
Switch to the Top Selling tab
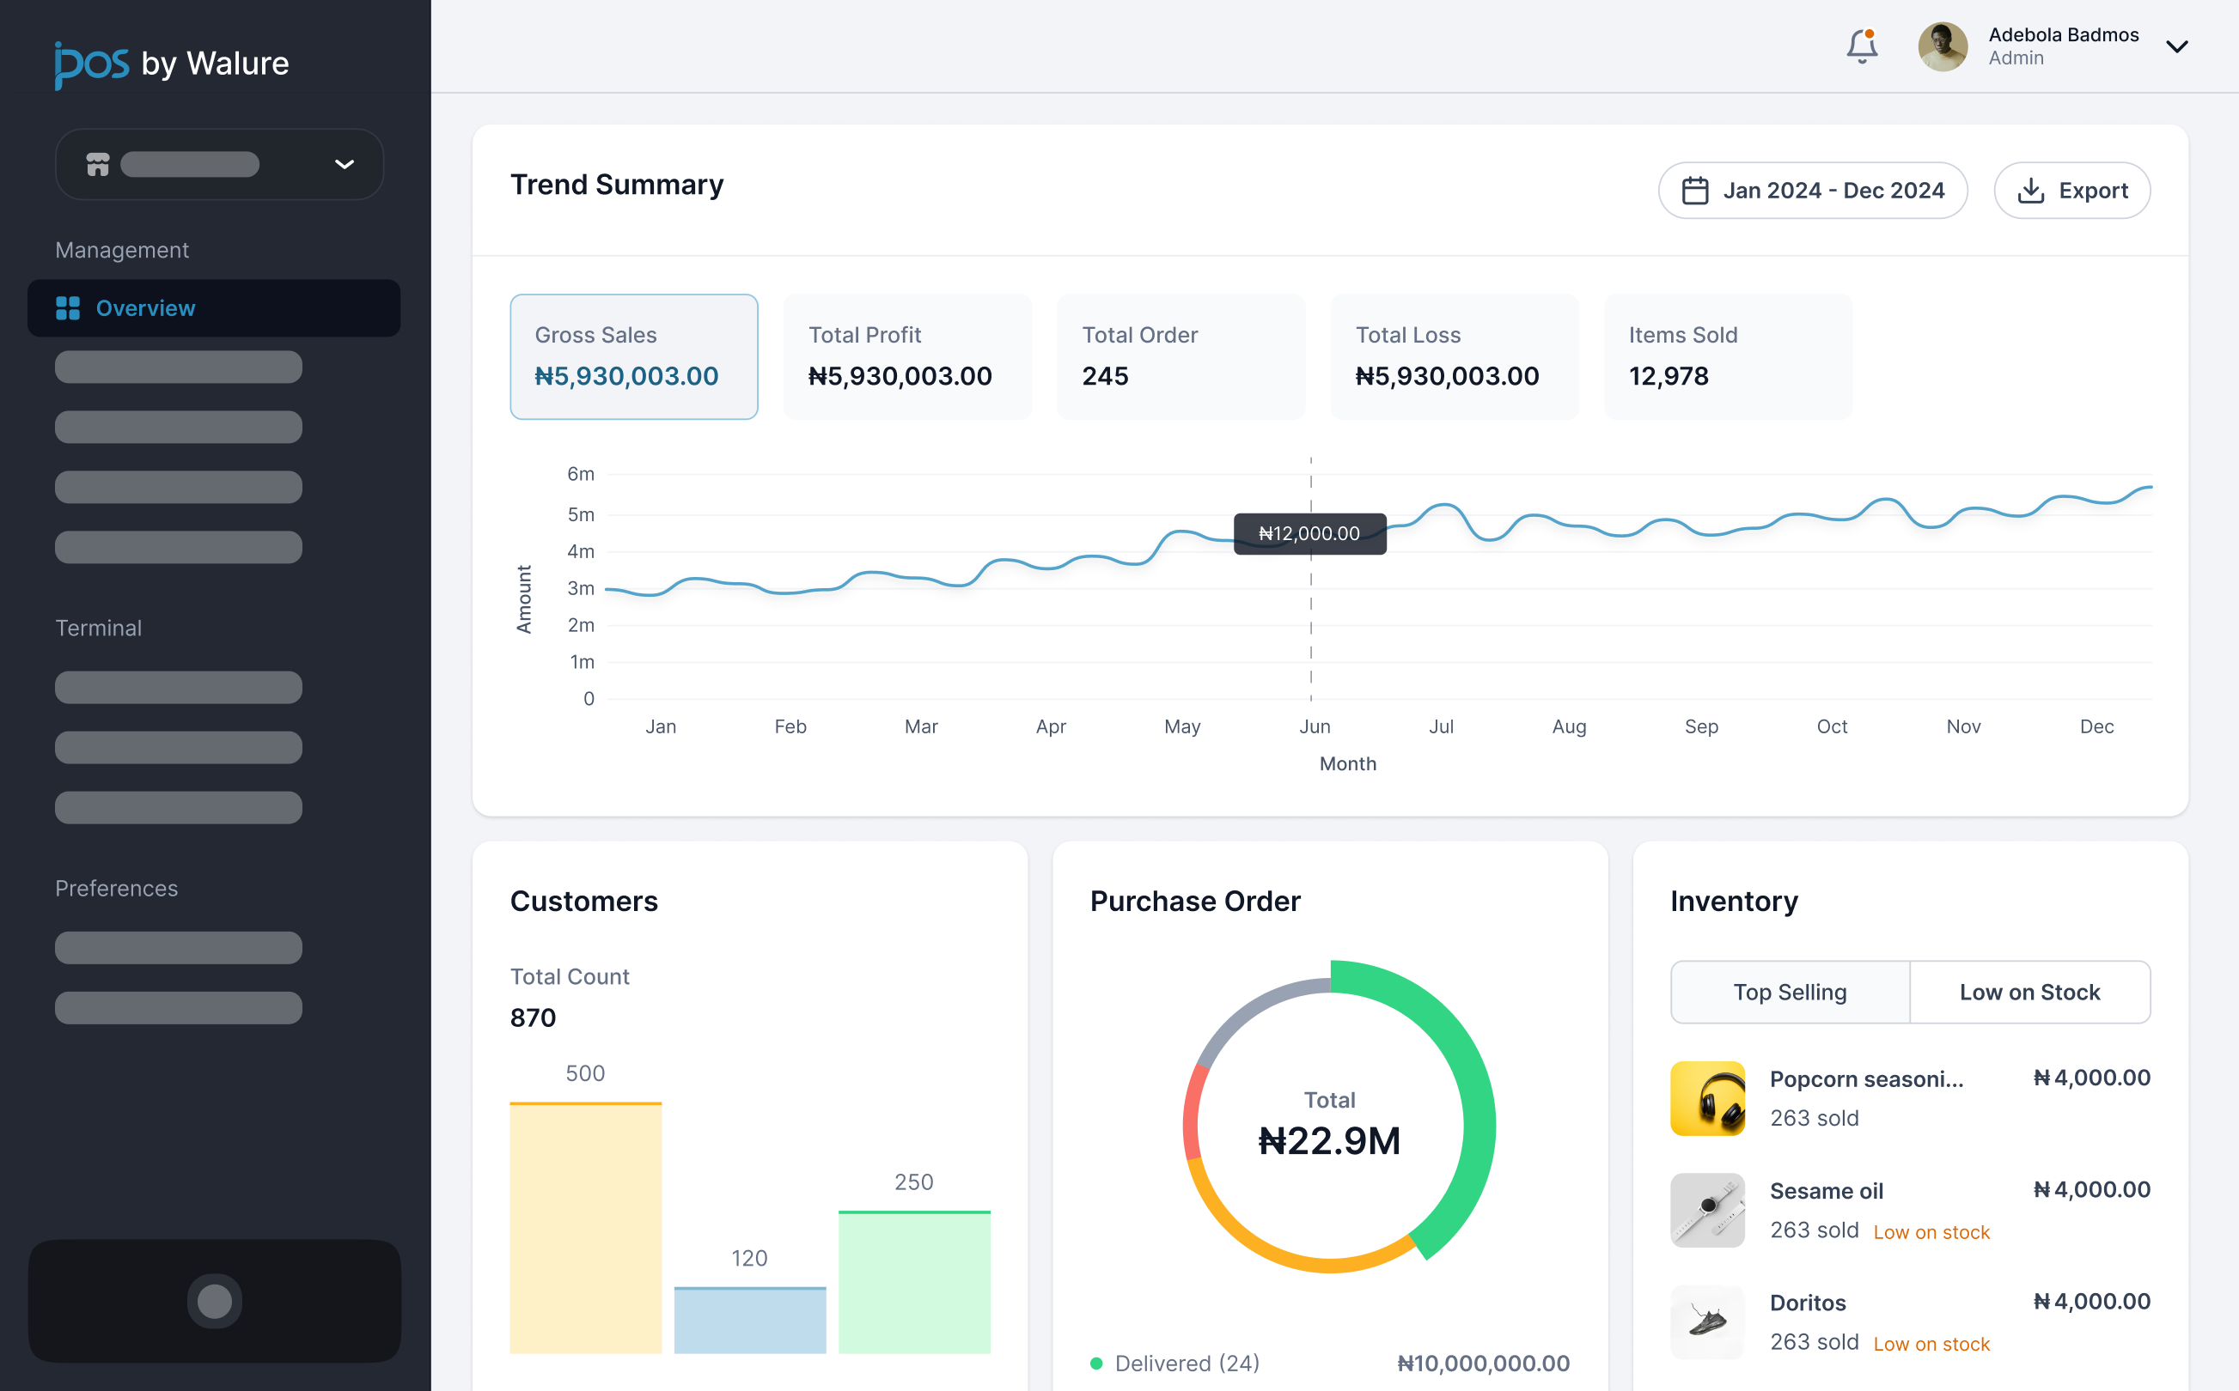click(1789, 992)
